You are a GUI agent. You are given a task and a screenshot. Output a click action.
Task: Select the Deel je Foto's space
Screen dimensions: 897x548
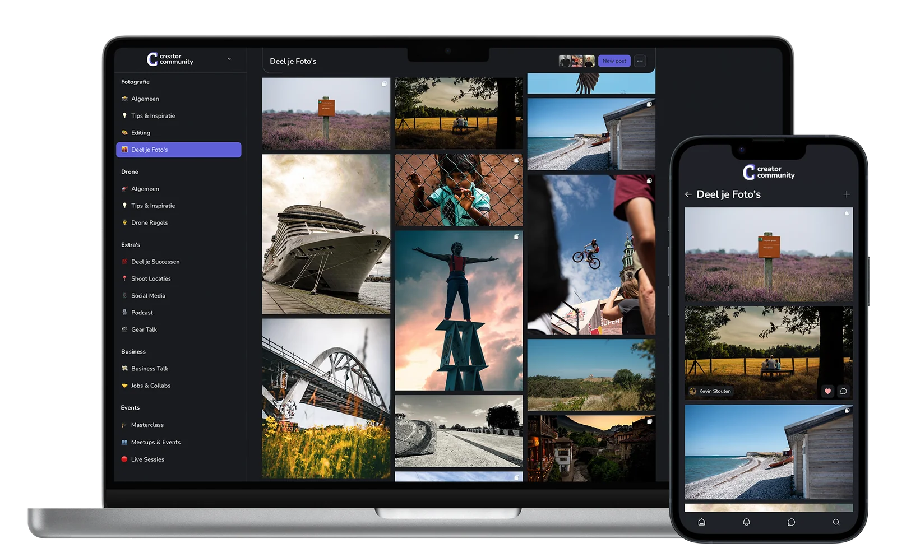[179, 150]
